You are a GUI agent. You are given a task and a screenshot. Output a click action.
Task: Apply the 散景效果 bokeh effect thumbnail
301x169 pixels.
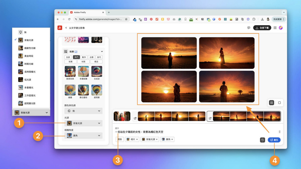(70, 71)
